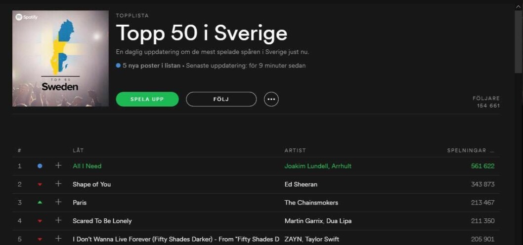Add "Scared To Be Lonely" plus icon
The width and height of the screenshot is (523, 245).
pos(58,220)
